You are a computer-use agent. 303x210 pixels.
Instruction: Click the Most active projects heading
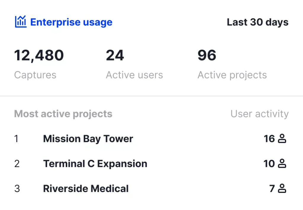(63, 114)
